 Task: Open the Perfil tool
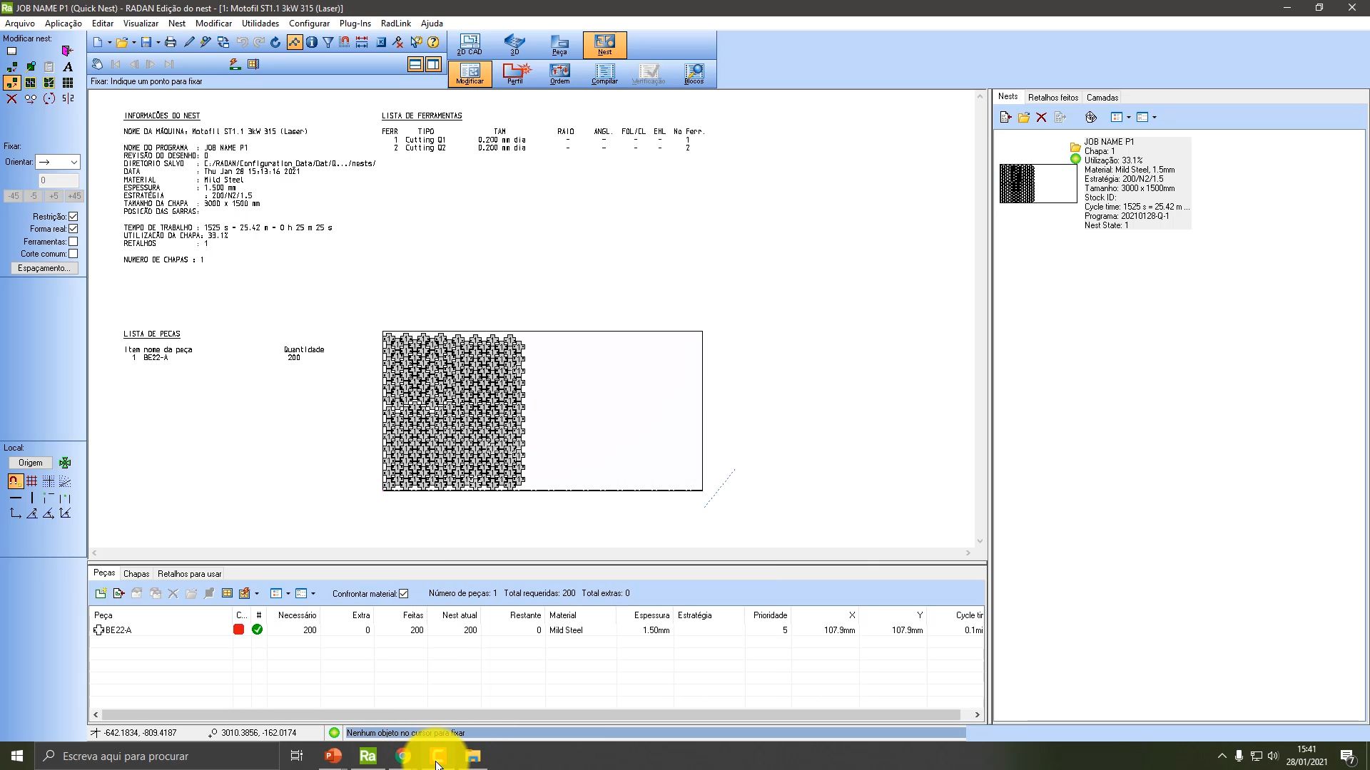[515, 73]
